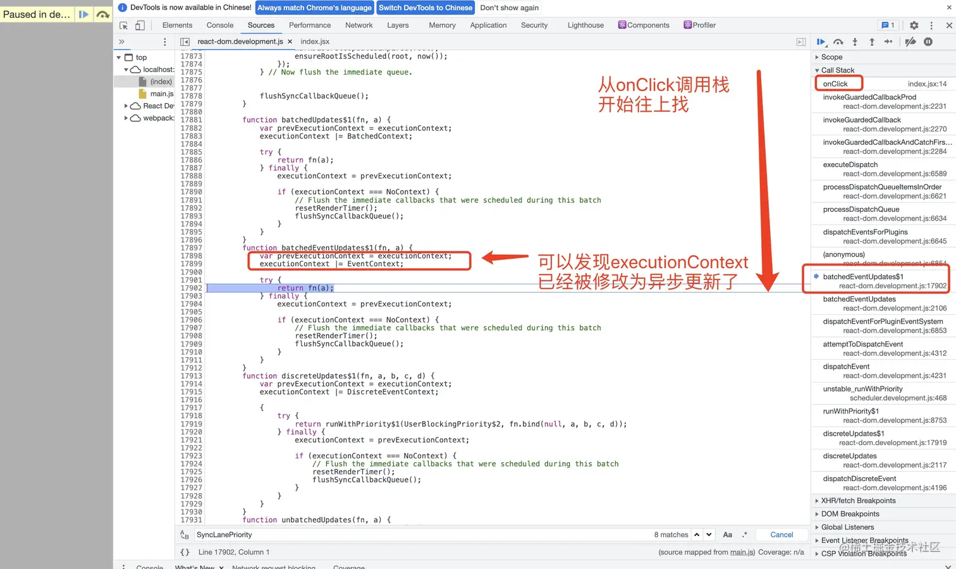Screen dimensions: 956x569
Task: Hide the file navigator pane
Action: click(185, 42)
